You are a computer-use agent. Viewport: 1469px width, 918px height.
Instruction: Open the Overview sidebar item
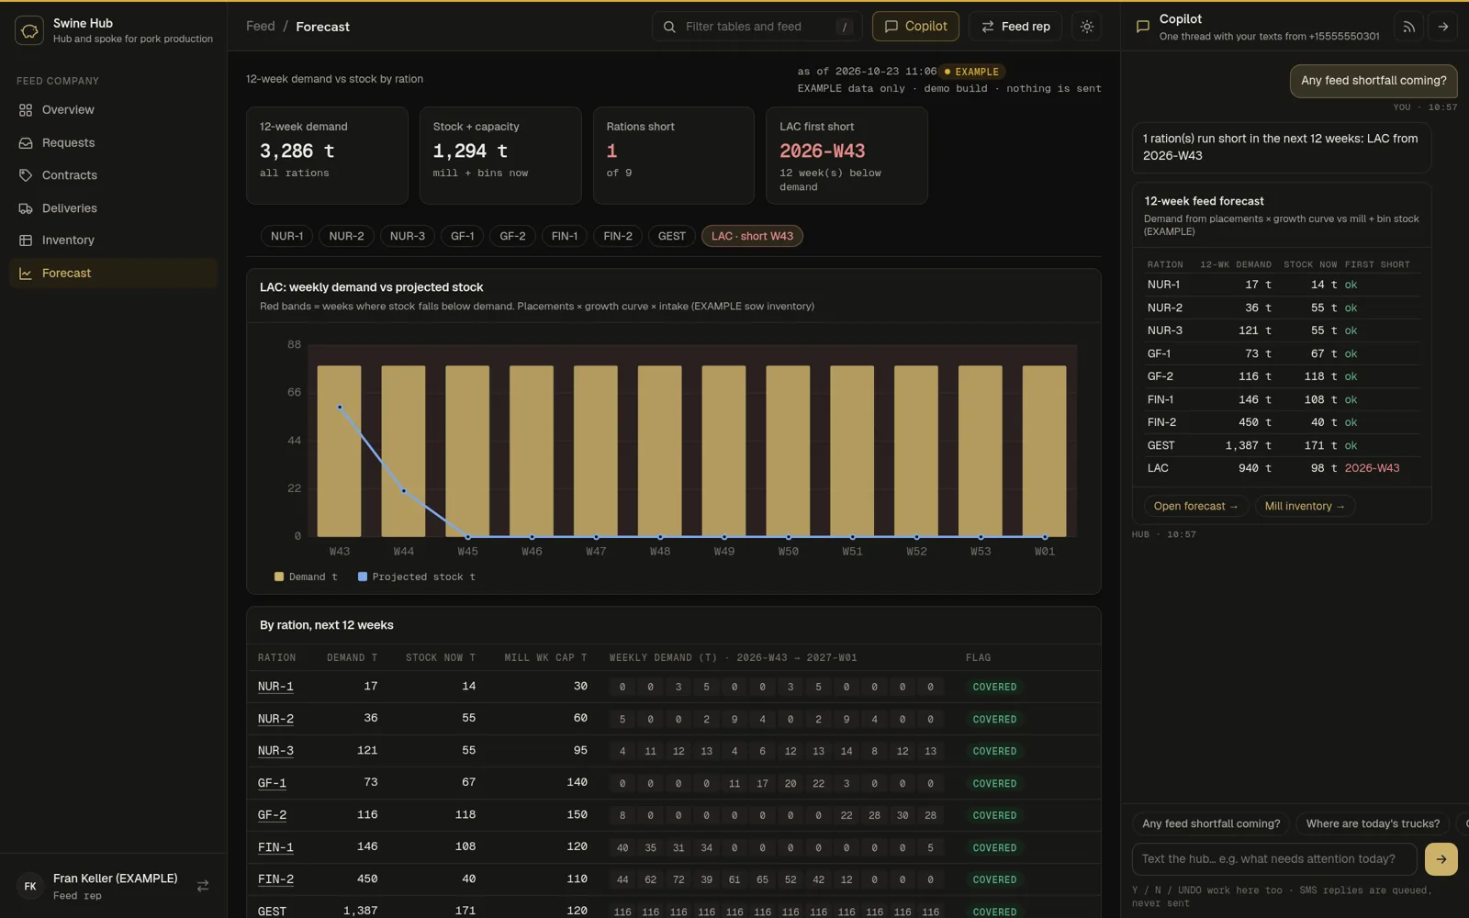click(113, 110)
